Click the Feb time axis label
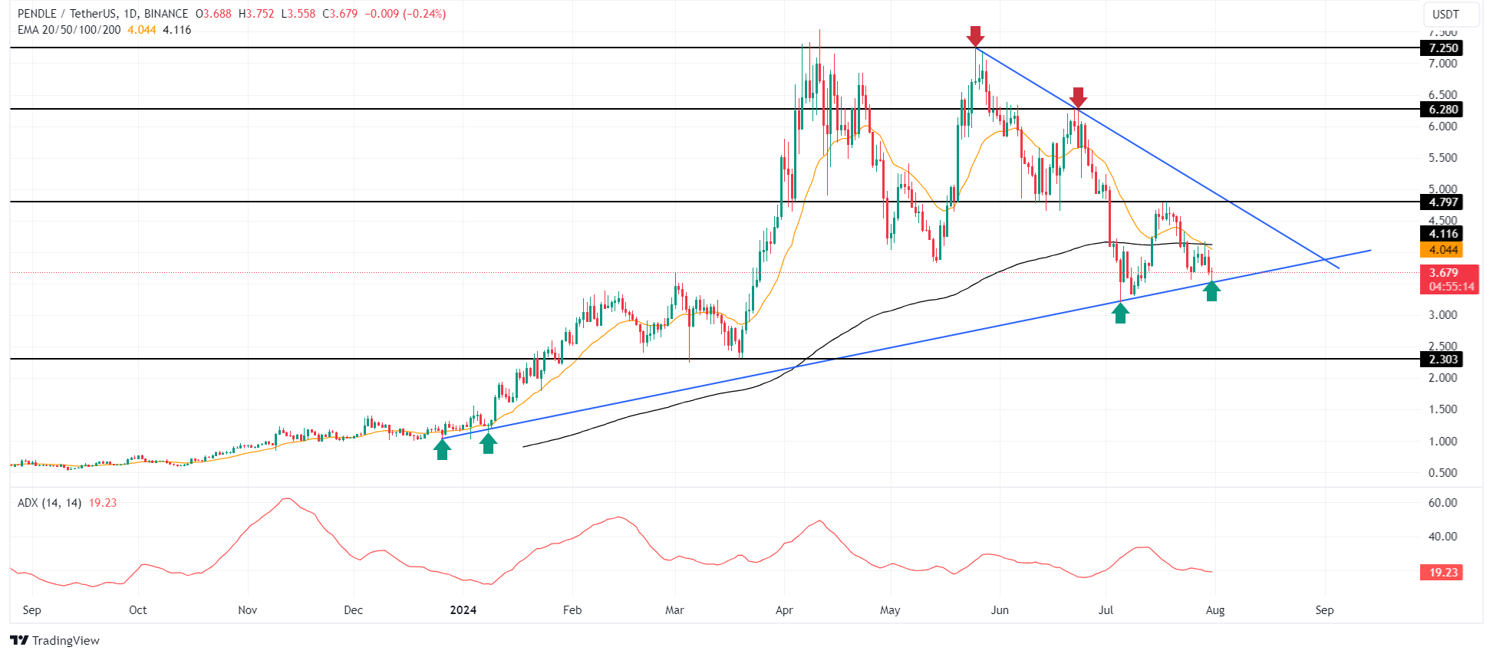1493x657 pixels. (x=572, y=610)
